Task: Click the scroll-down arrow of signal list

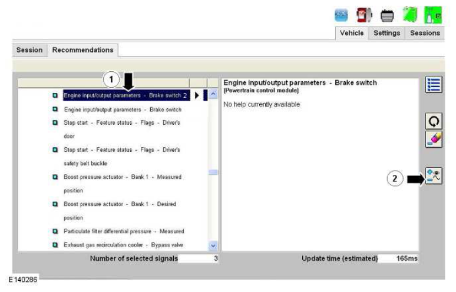Action: 213,245
